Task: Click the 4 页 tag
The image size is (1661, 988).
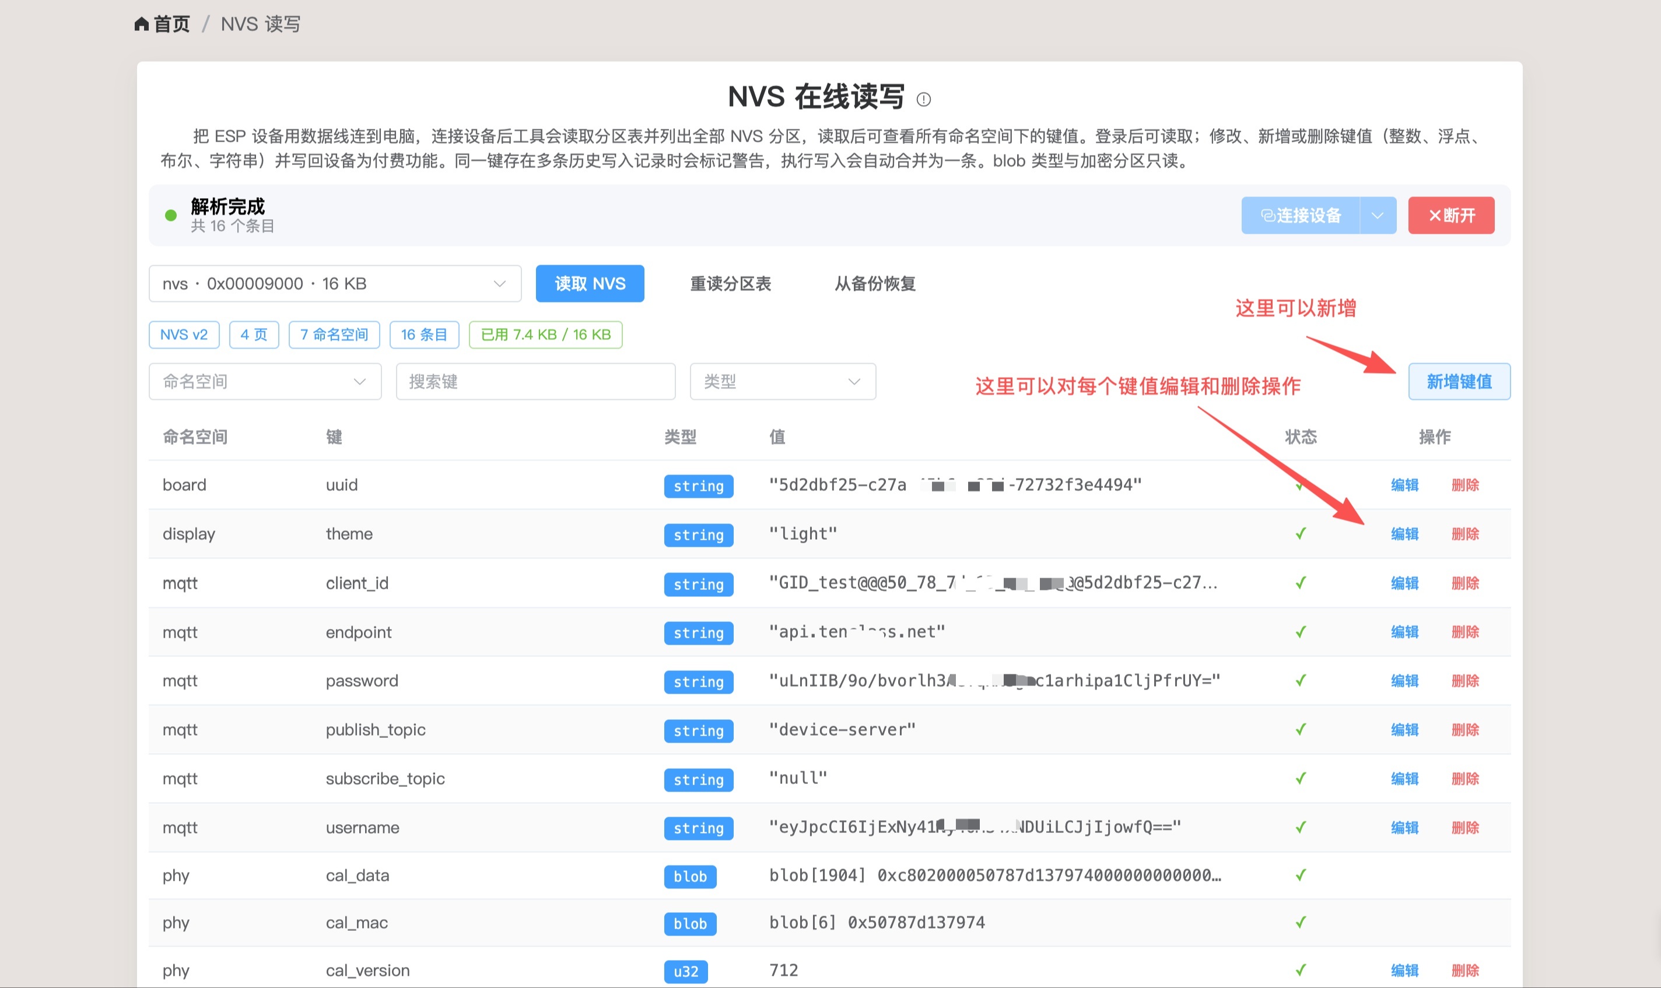Action: point(254,334)
